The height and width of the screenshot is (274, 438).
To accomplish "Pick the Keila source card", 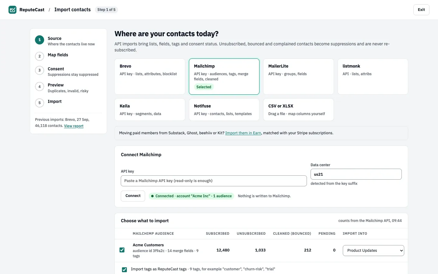I will 150,110.
